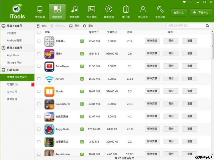Click the vertical scrollbar thumb
This screenshot has width=214, height=160.
(x=213, y=46)
